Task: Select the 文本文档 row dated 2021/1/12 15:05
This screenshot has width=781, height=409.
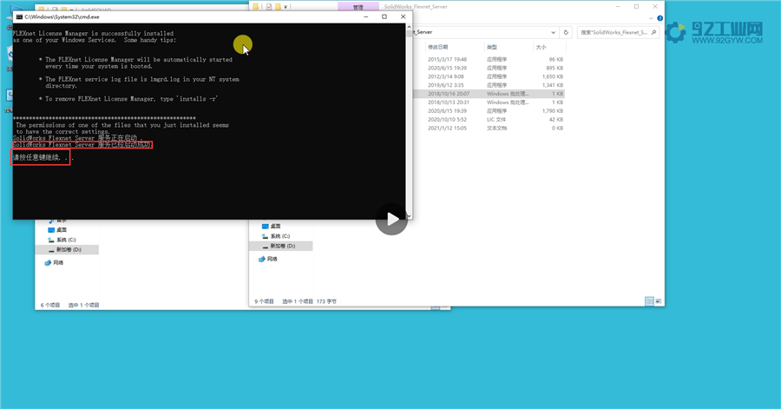Action: [489, 128]
